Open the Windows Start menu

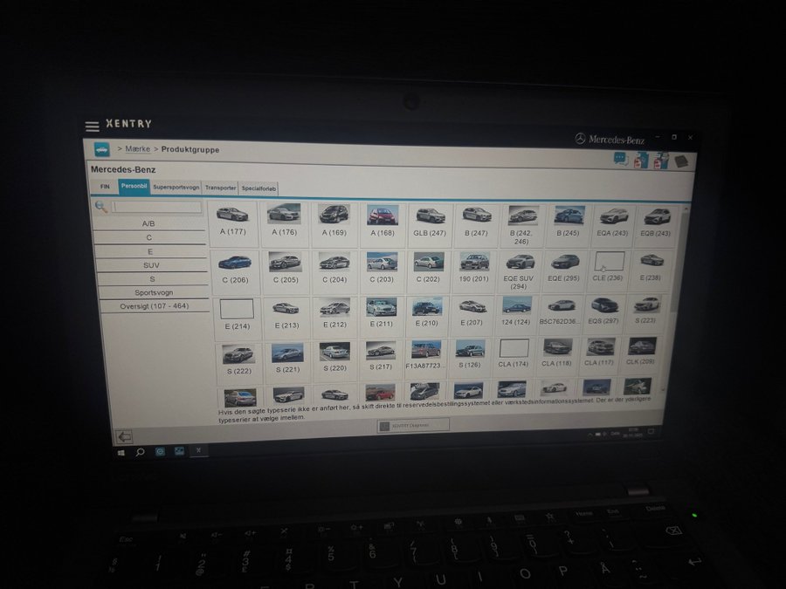coord(121,452)
